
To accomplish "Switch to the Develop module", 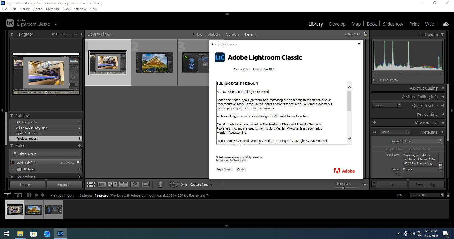I will [x=337, y=24].
